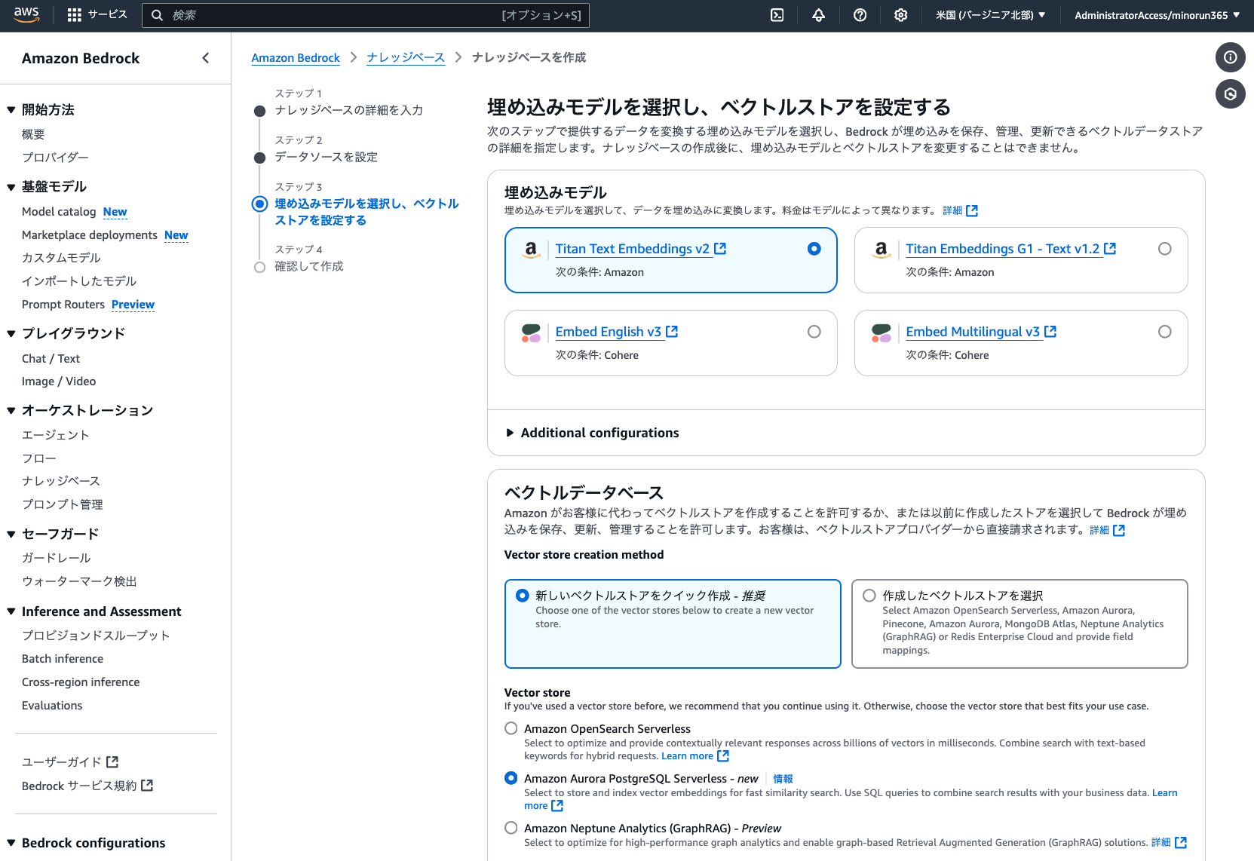Click the 情報 link beside Aurora PostgreSQL
This screenshot has height=861, width=1254.
pyautogui.click(x=783, y=779)
